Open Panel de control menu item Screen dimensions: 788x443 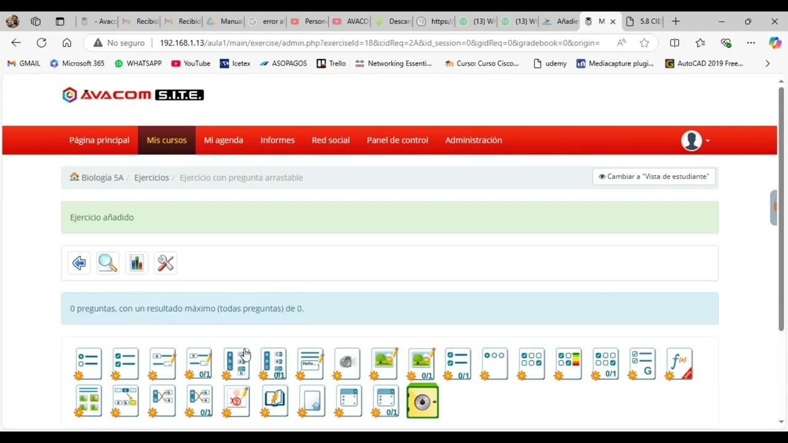(398, 140)
